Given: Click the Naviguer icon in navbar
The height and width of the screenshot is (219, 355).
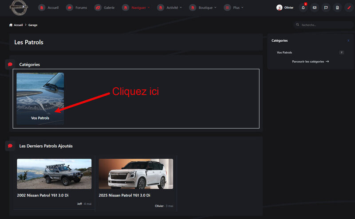Looking at the screenshot, I should (126, 8).
